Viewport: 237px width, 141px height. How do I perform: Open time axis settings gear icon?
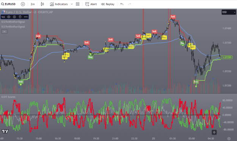tap(229, 139)
